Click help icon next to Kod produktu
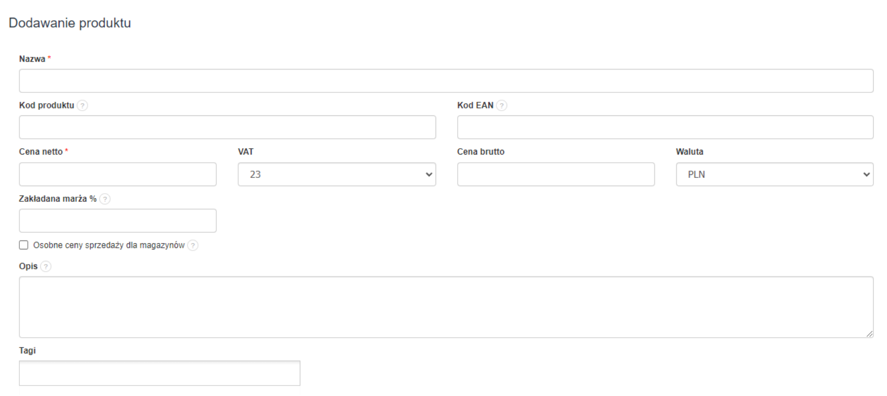 coord(83,105)
